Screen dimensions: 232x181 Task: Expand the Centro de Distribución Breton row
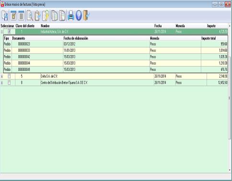click(2, 83)
